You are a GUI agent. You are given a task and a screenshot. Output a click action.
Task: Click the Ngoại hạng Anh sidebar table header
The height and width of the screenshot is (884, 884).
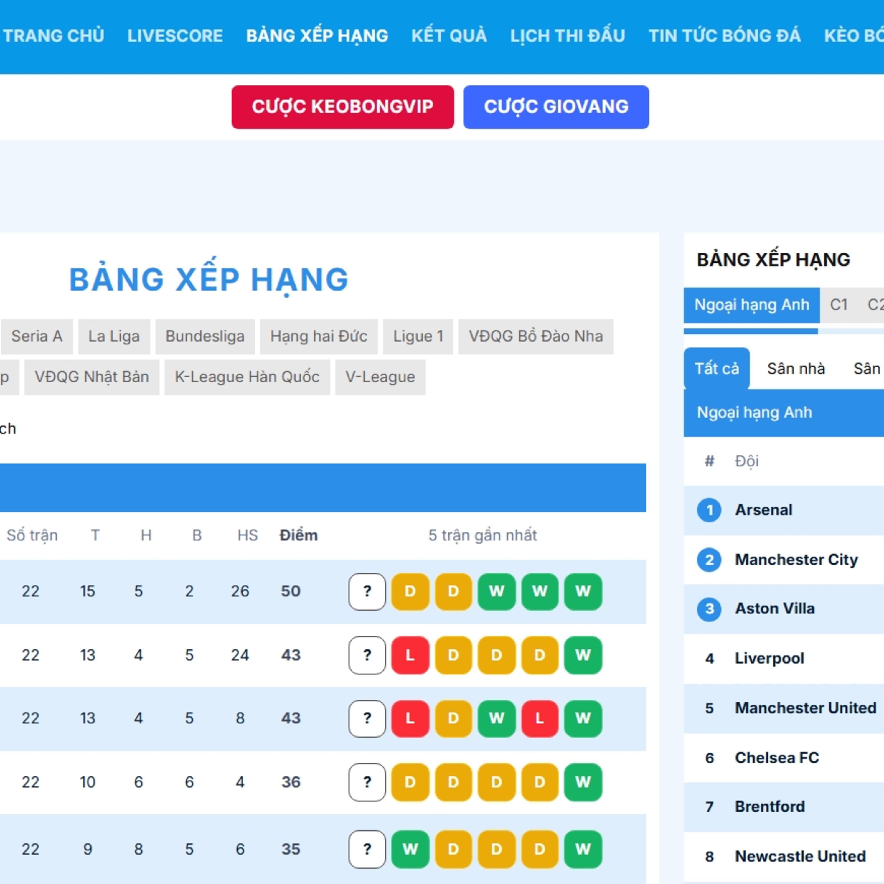(x=784, y=413)
